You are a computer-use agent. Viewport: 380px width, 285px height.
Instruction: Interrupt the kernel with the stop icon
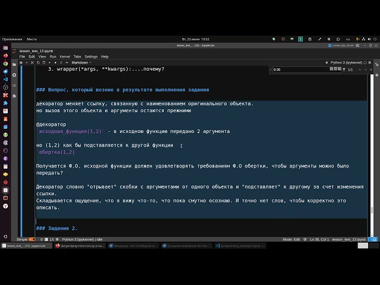tap(55, 62)
